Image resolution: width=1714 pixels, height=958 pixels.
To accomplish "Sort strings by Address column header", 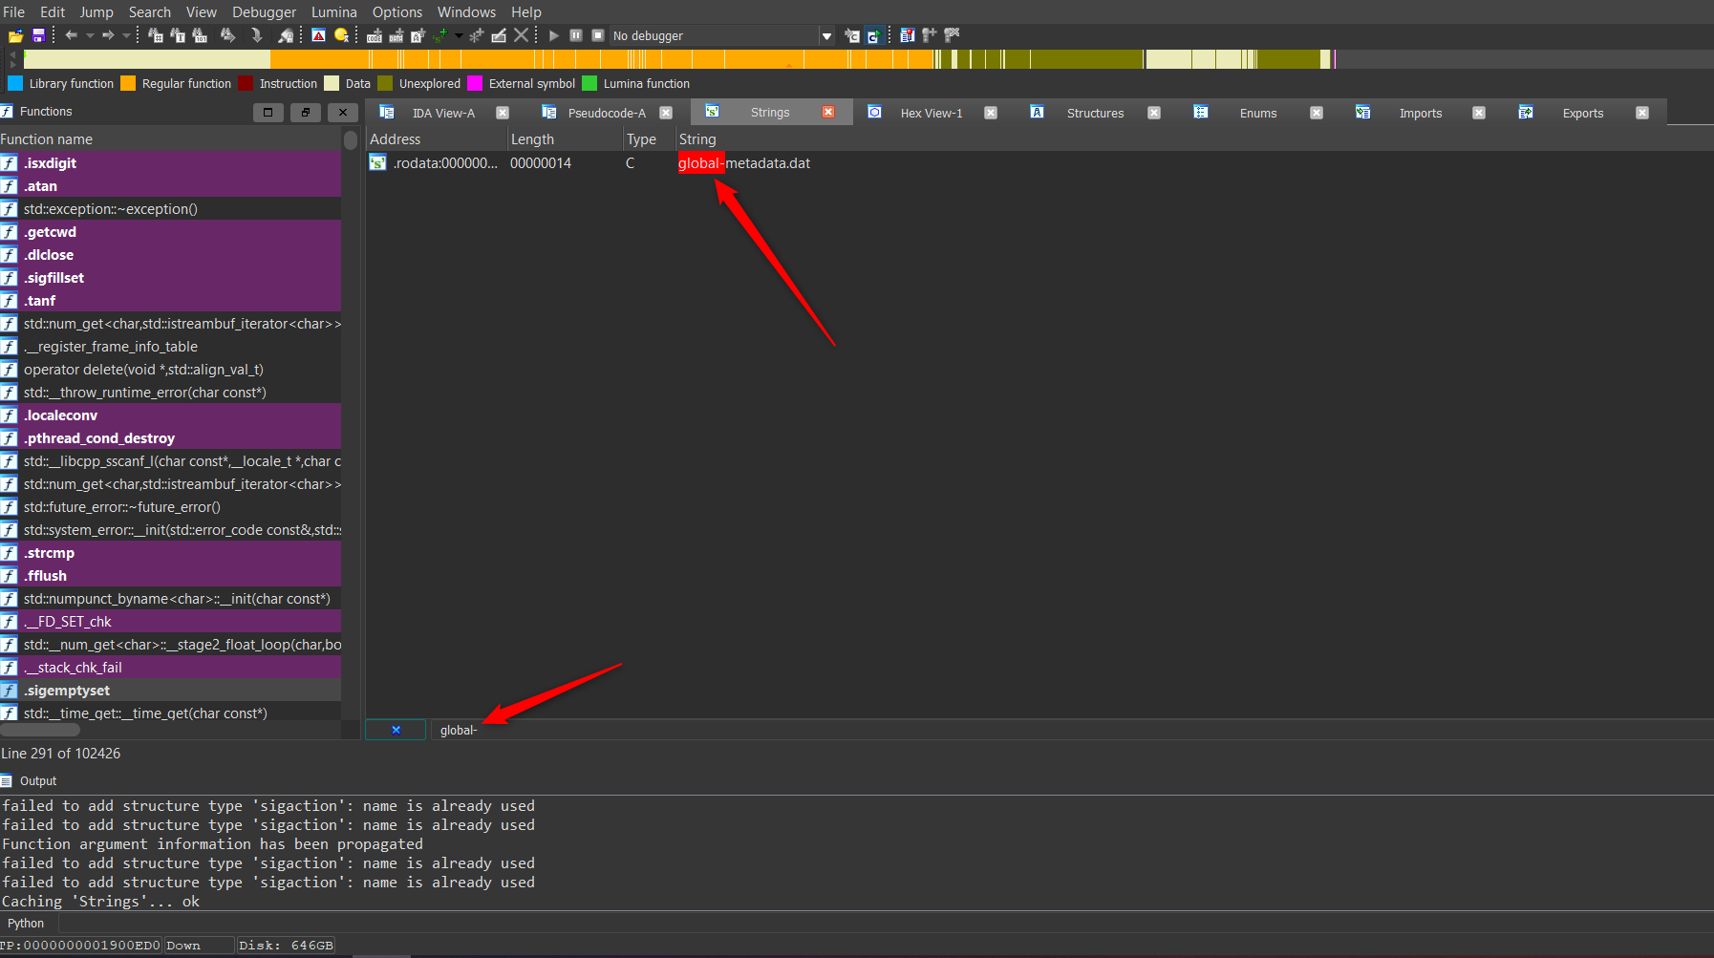I will click(x=436, y=139).
